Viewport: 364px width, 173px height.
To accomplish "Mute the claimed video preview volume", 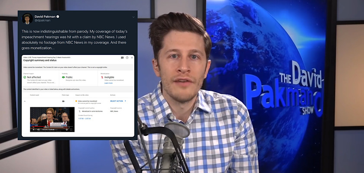I will pos(38,130).
